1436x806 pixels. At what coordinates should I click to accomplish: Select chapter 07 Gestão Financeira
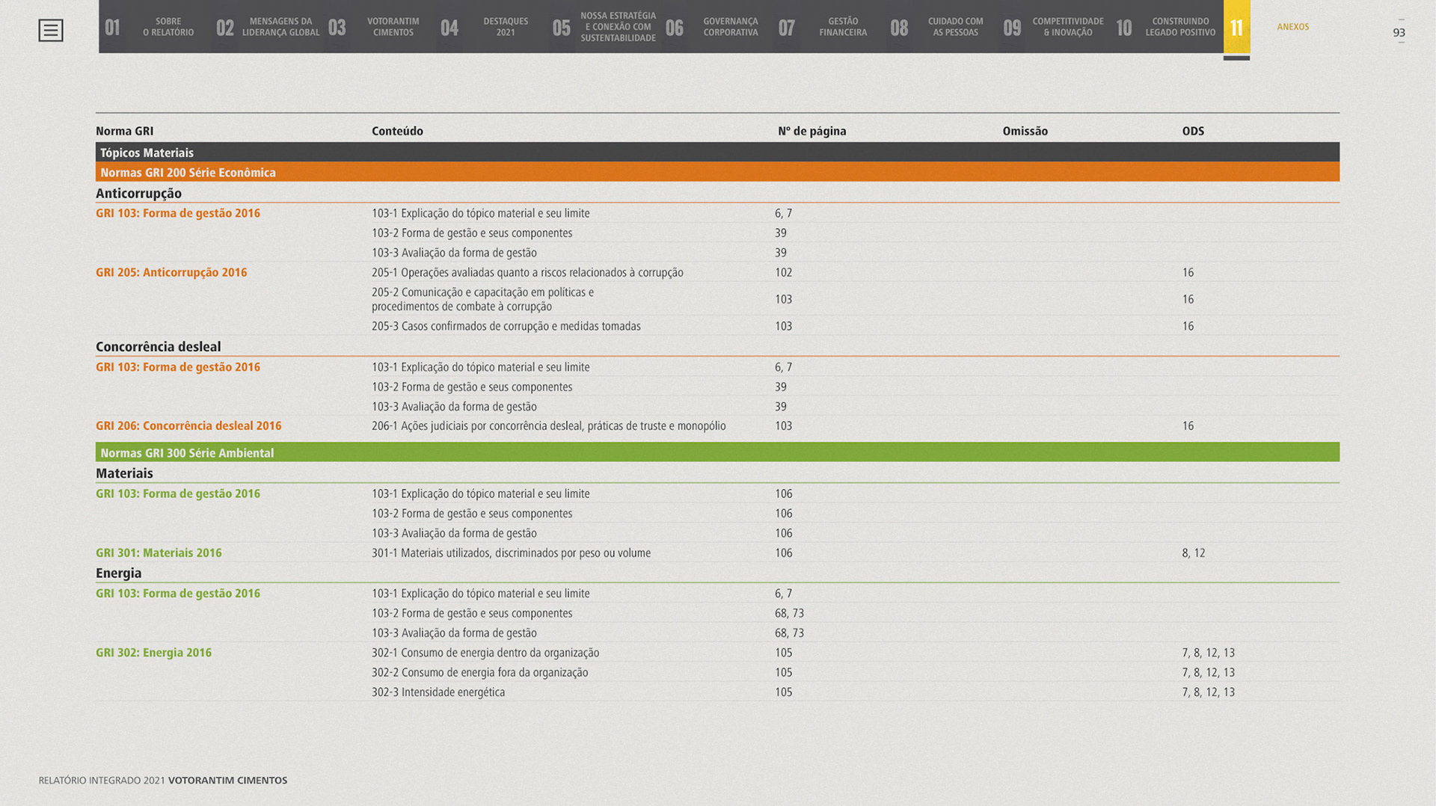pos(829,27)
